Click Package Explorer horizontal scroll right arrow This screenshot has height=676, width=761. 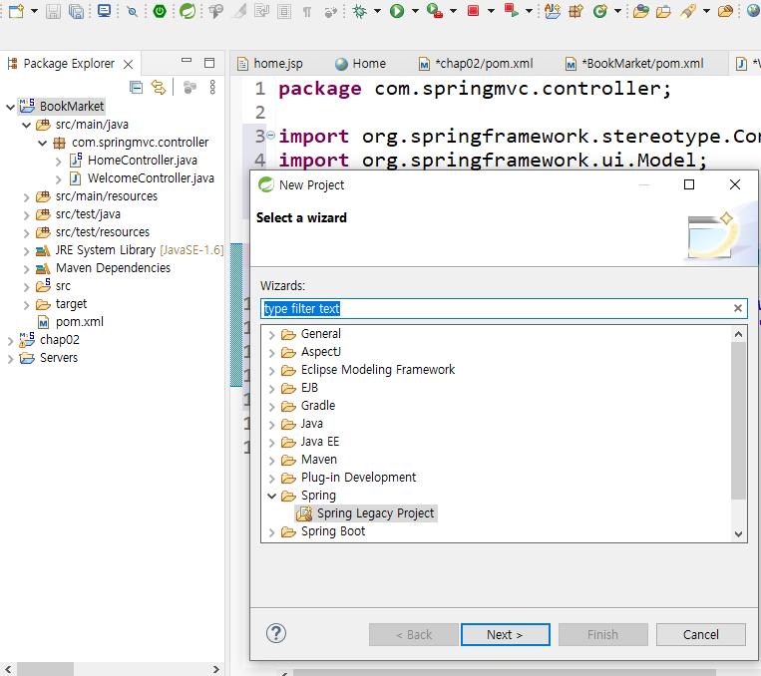coord(216,669)
